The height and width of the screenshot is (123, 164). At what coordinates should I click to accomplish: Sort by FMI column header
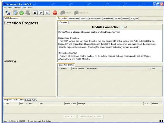(x=33, y=103)
